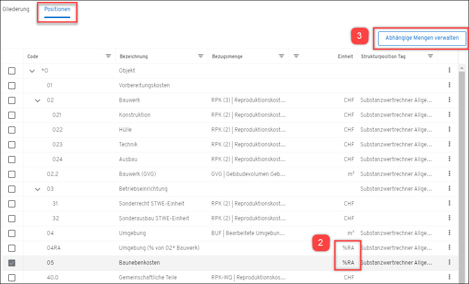This screenshot has height=284, width=469.
Task: Tick checkbox for 023 Technik row
Action: coord(12,145)
